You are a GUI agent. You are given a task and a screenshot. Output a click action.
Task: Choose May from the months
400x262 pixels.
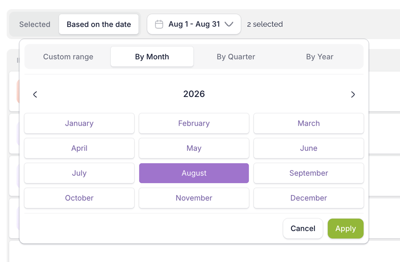click(194, 148)
